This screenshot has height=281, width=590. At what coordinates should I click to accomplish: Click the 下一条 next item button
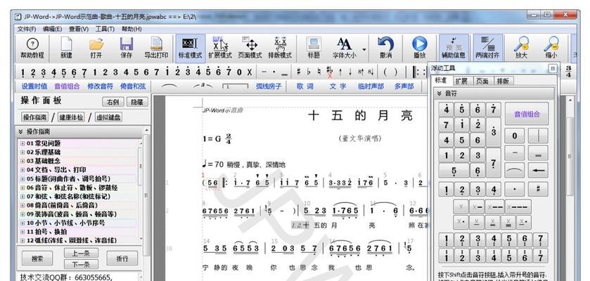point(81,264)
